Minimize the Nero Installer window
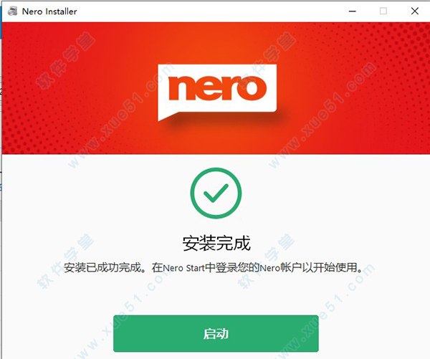430x359 pixels. pyautogui.click(x=353, y=11)
